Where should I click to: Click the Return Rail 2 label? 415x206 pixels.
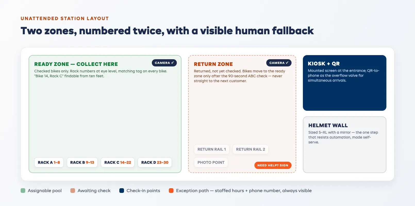251,149
